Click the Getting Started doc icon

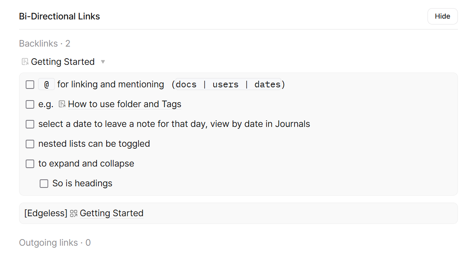(25, 62)
